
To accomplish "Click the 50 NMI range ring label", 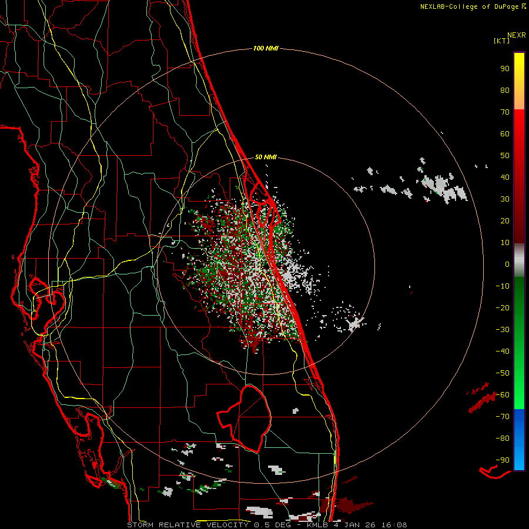I will (266, 157).
